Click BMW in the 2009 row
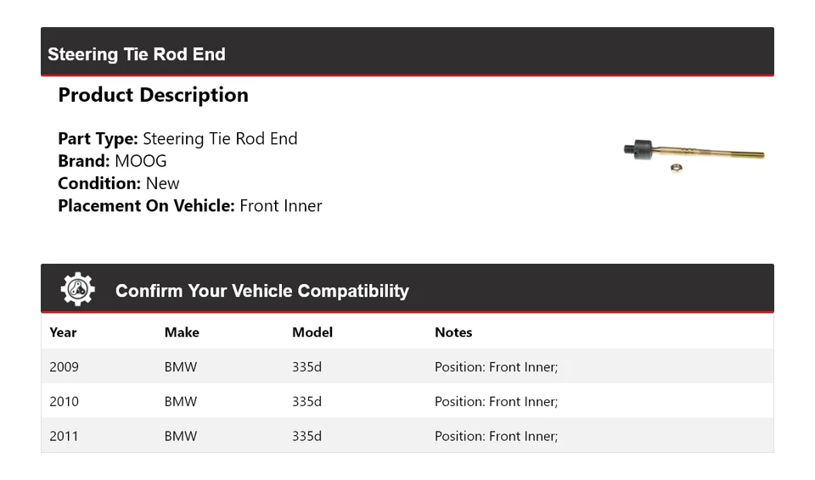The width and height of the screenshot is (815, 480). click(x=180, y=367)
